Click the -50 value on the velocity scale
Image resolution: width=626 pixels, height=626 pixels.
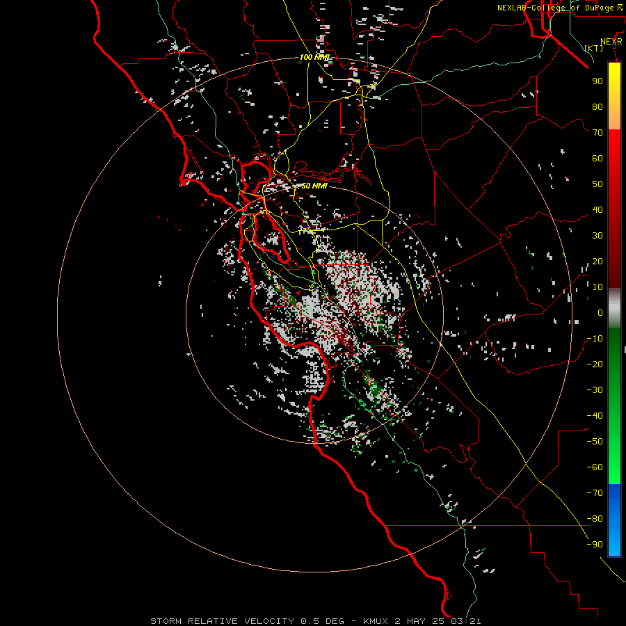(595, 442)
